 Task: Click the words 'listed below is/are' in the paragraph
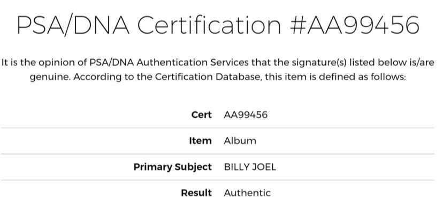coord(392,63)
